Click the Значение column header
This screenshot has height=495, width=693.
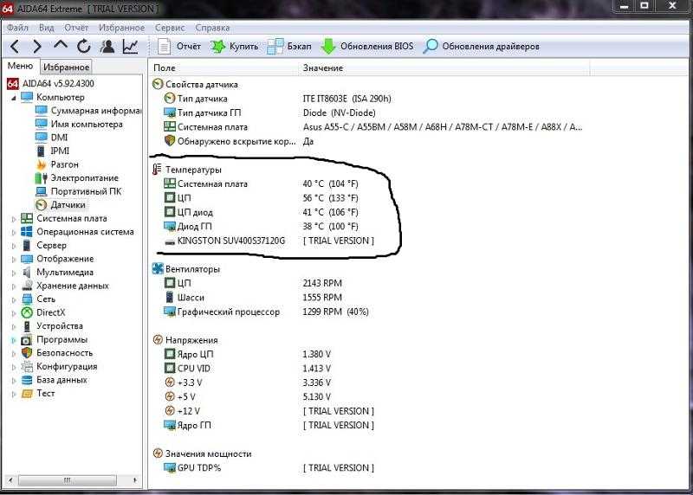pyautogui.click(x=444, y=67)
